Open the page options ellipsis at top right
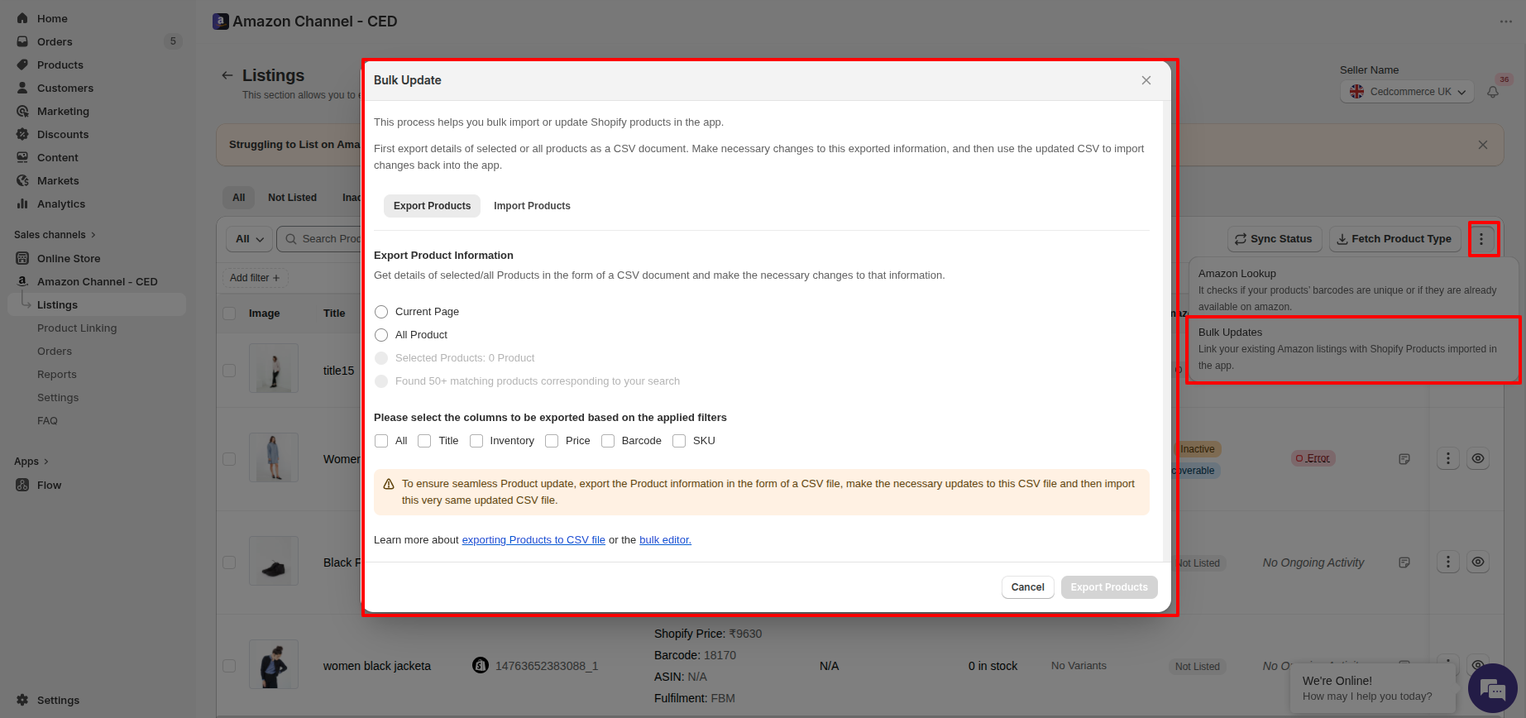Image resolution: width=1526 pixels, height=718 pixels. 1506,22
